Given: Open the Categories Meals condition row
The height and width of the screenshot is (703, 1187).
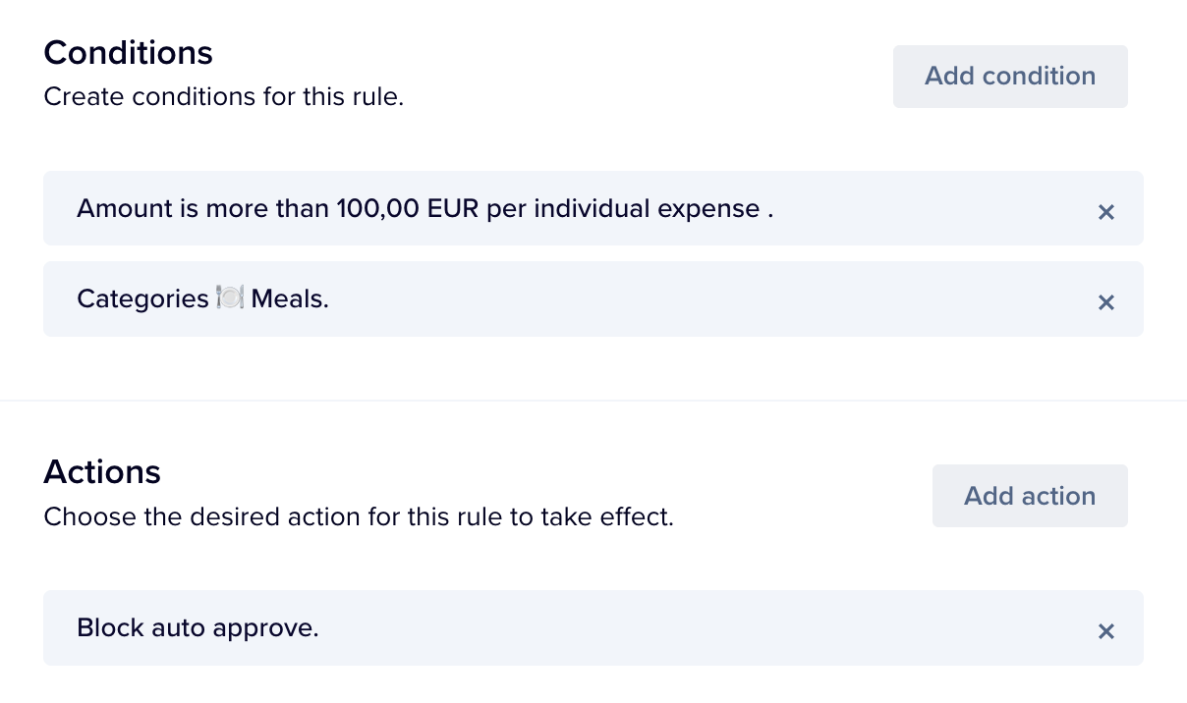Looking at the screenshot, I should tap(688, 299).
